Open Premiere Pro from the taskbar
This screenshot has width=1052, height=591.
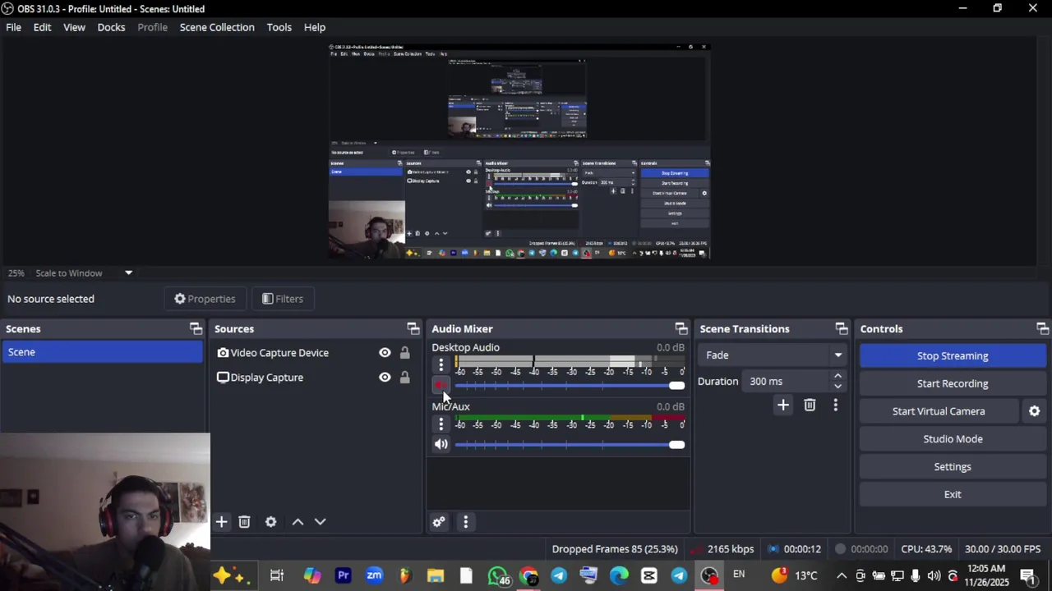tap(344, 575)
